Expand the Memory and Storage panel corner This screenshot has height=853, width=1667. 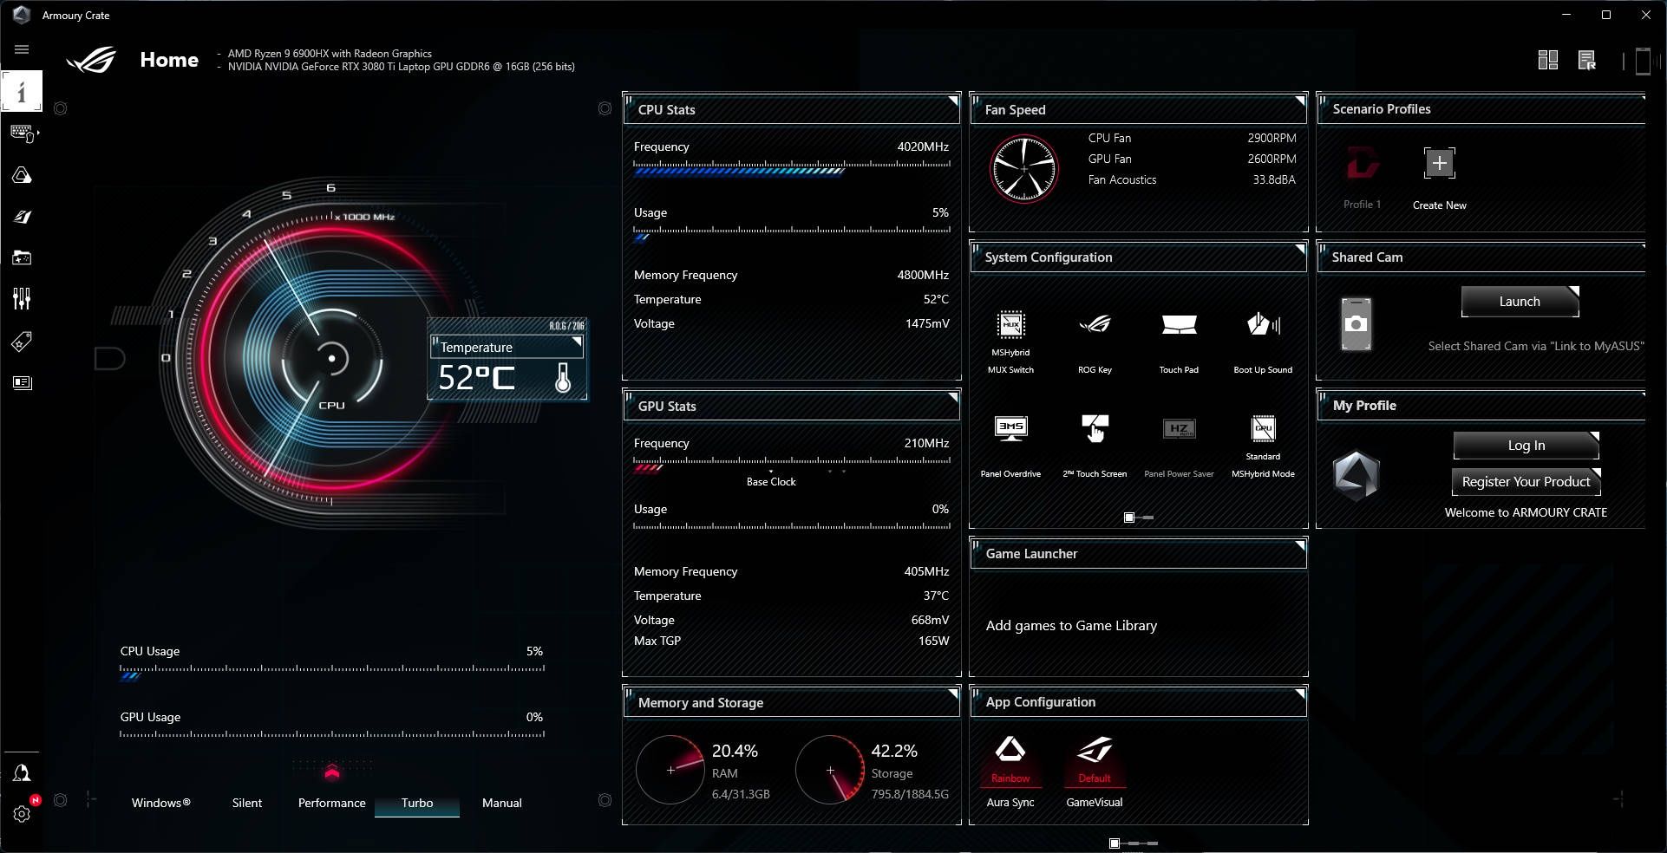tap(952, 693)
